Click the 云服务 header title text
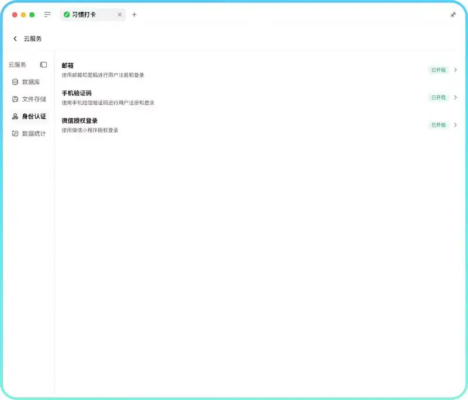 pos(33,39)
